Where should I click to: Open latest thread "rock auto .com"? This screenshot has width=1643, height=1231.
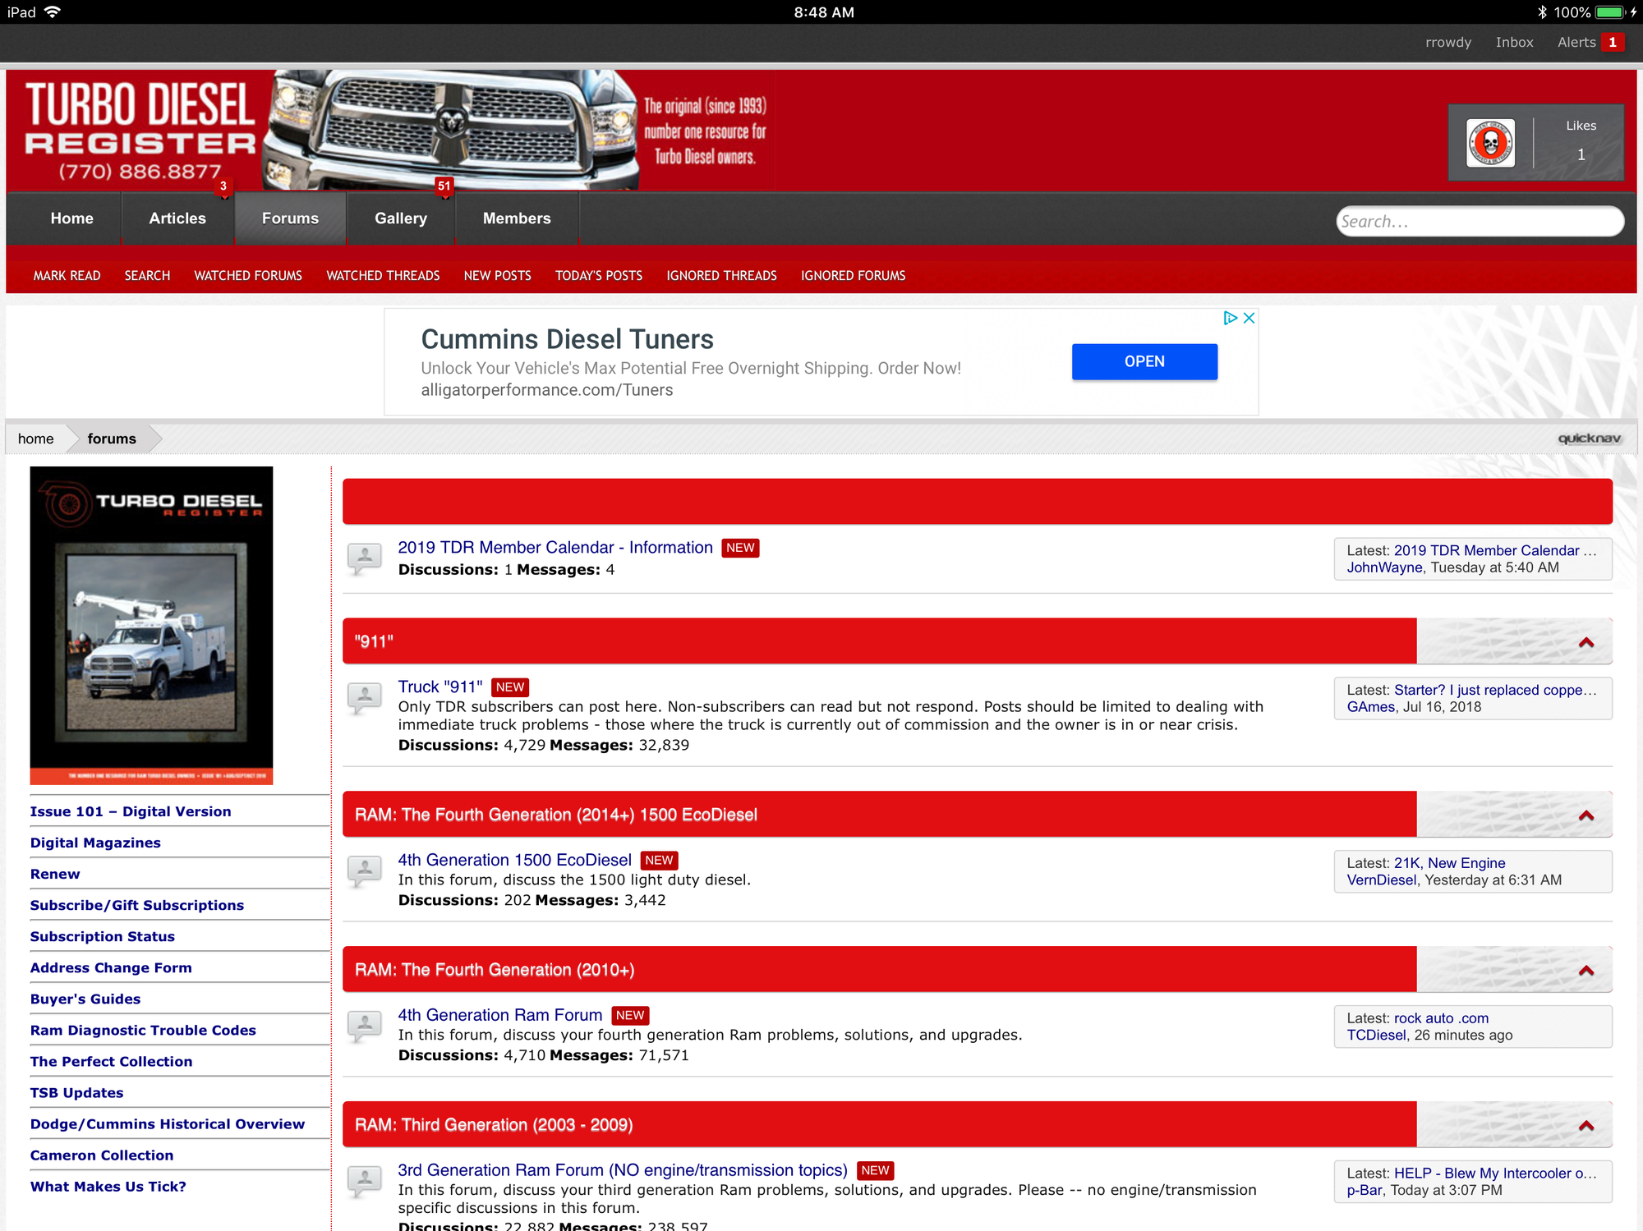(x=1441, y=1018)
